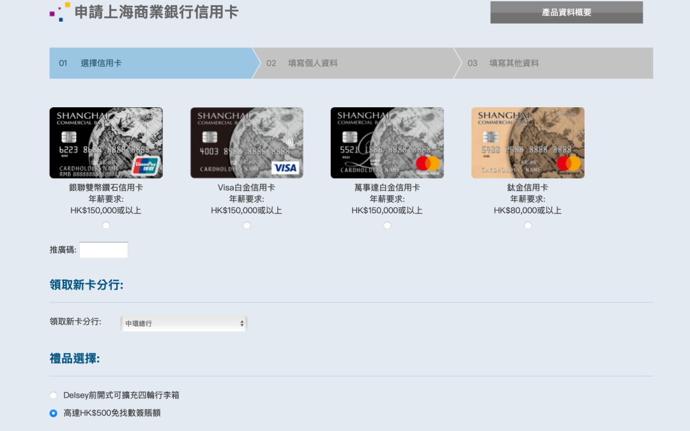Click the Visa platinum card image
The image size is (690, 431).
[247, 142]
